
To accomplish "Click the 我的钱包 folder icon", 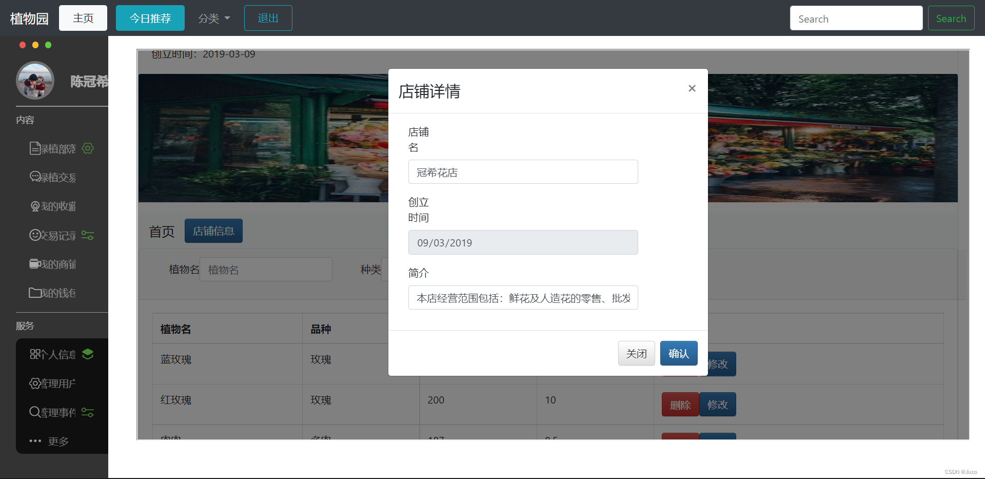I will [34, 293].
